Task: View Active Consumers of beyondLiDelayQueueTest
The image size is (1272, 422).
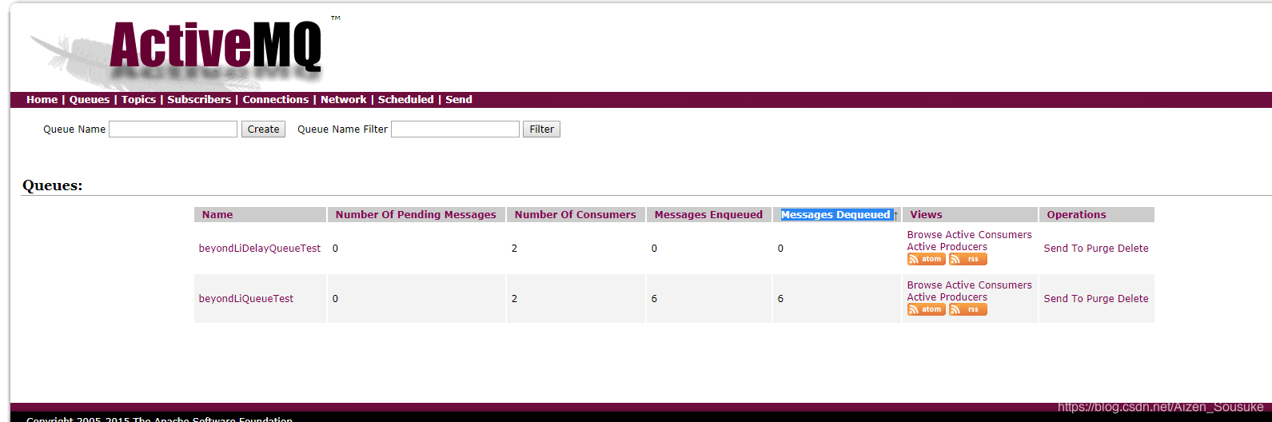Action: click(x=988, y=235)
